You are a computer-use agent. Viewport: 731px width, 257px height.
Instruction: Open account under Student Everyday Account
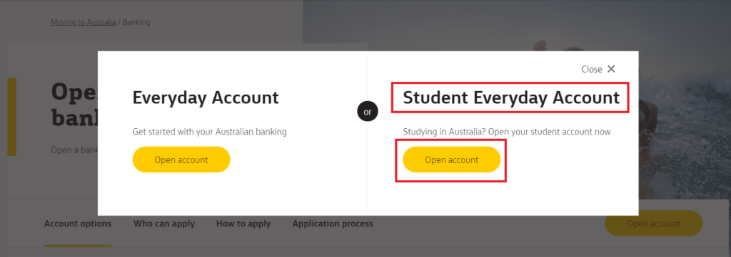[452, 159]
